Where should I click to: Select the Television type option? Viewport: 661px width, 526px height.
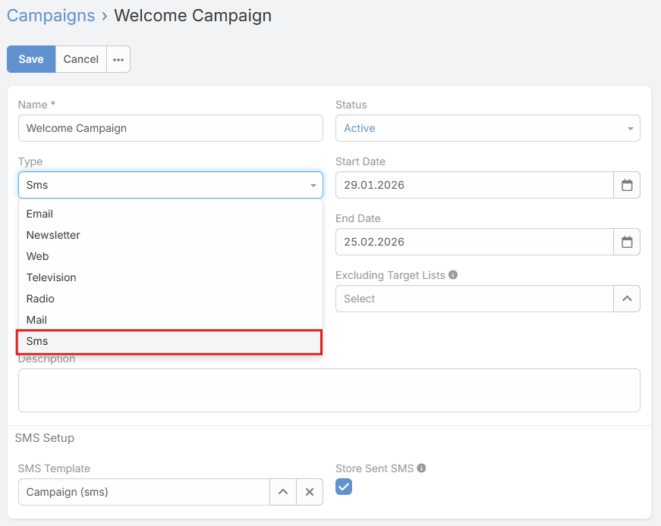click(51, 277)
